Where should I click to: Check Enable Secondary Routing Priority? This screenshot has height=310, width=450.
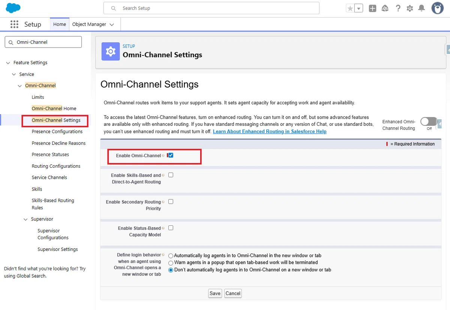[x=171, y=201]
